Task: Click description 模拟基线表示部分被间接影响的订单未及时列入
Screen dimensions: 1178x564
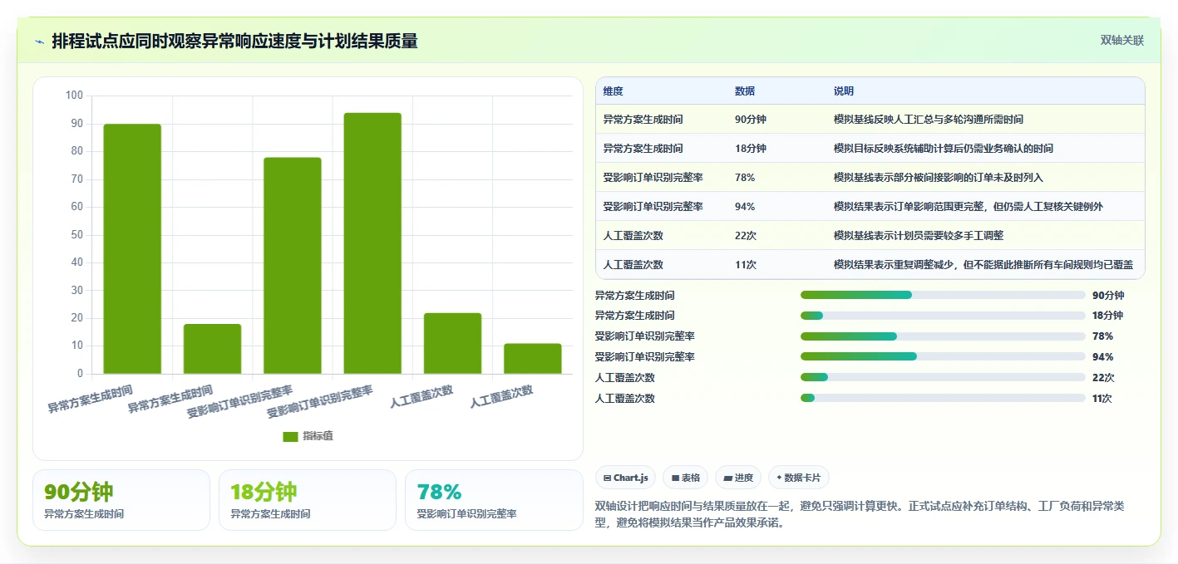Action: (939, 178)
